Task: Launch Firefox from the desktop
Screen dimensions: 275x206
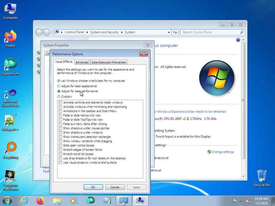Action: coord(10,39)
